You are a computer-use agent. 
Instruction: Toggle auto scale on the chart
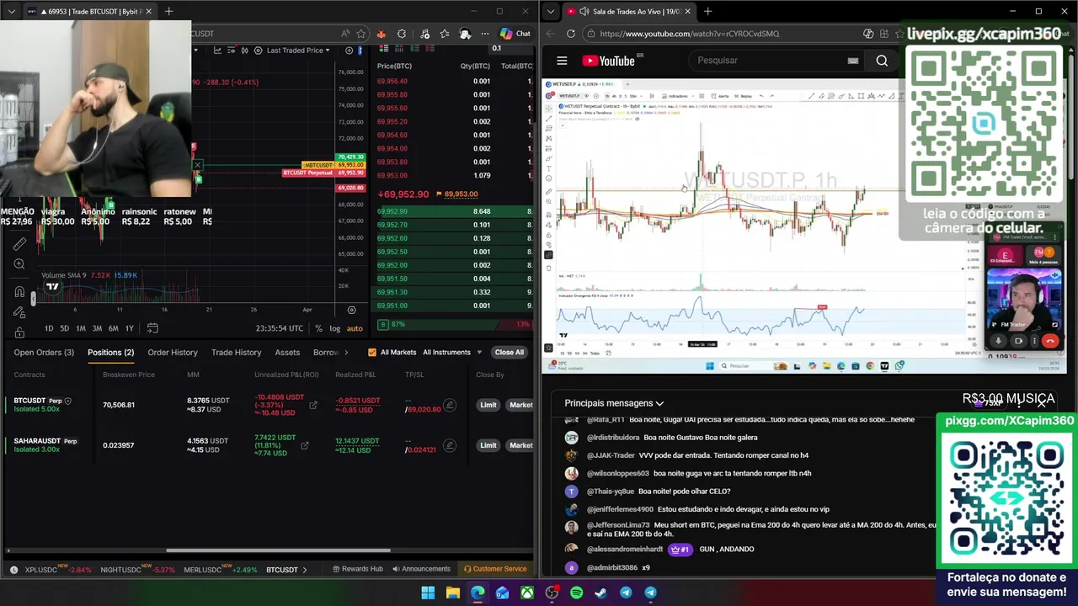355,328
